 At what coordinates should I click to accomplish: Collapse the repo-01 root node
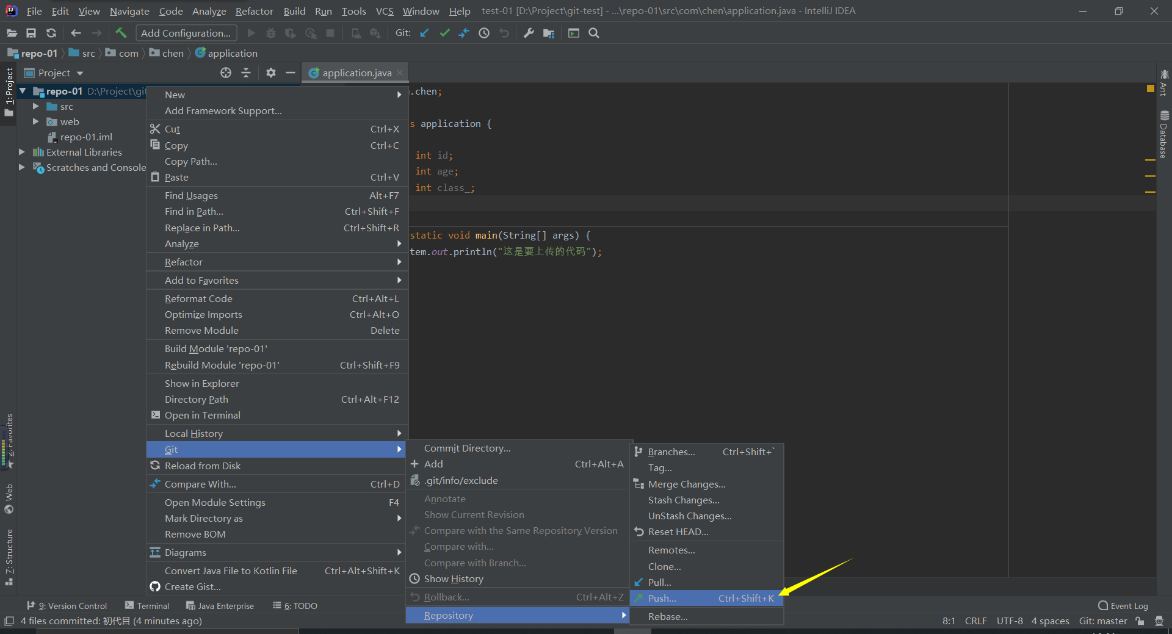pyautogui.click(x=23, y=91)
